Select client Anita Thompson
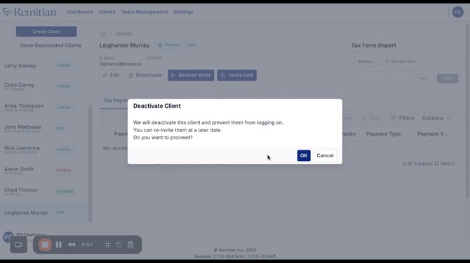Screen dimensions: 470x263 44,107
